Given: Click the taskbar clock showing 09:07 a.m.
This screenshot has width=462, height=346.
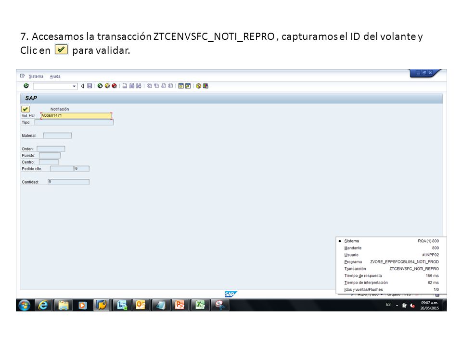Looking at the screenshot, I should click(430, 306).
